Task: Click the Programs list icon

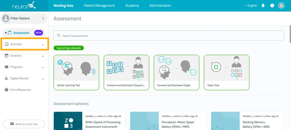Action: pos(7,67)
